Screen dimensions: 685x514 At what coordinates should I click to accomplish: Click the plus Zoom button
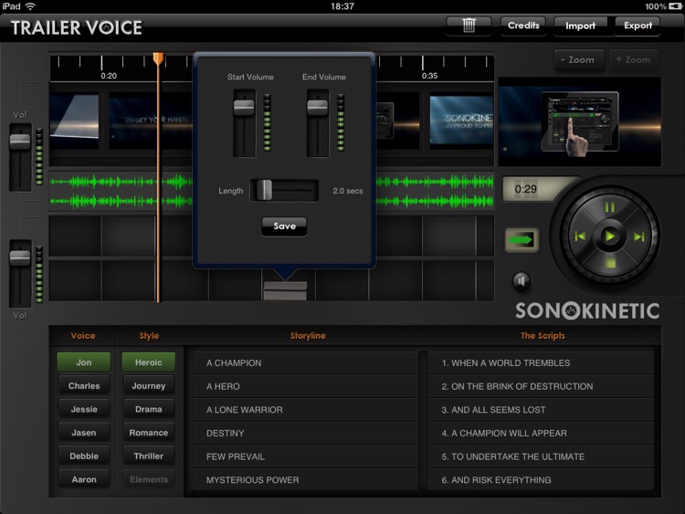click(x=635, y=60)
